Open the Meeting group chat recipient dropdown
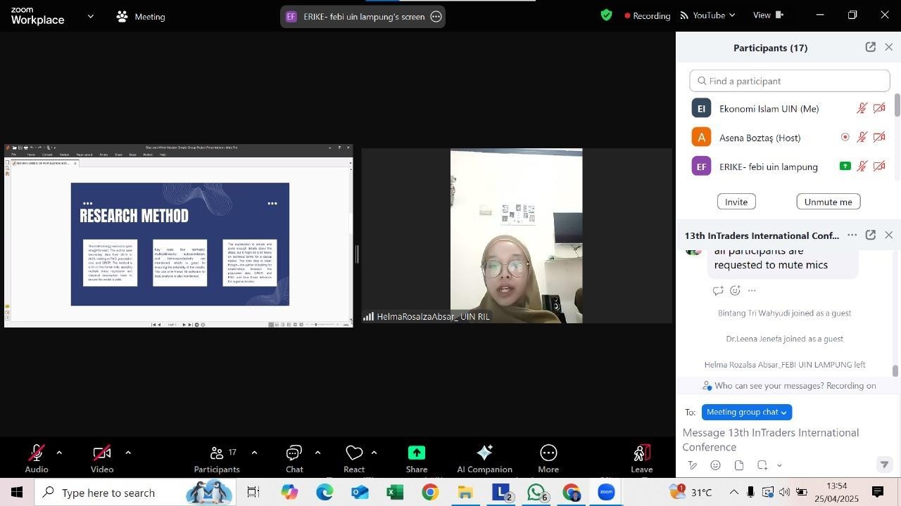This screenshot has width=901, height=506. coord(746,412)
